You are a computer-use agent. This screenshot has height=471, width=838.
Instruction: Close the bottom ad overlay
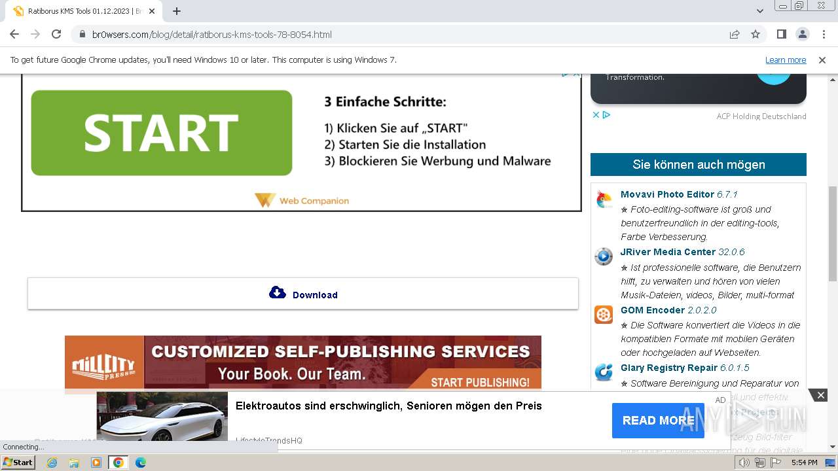click(x=820, y=394)
